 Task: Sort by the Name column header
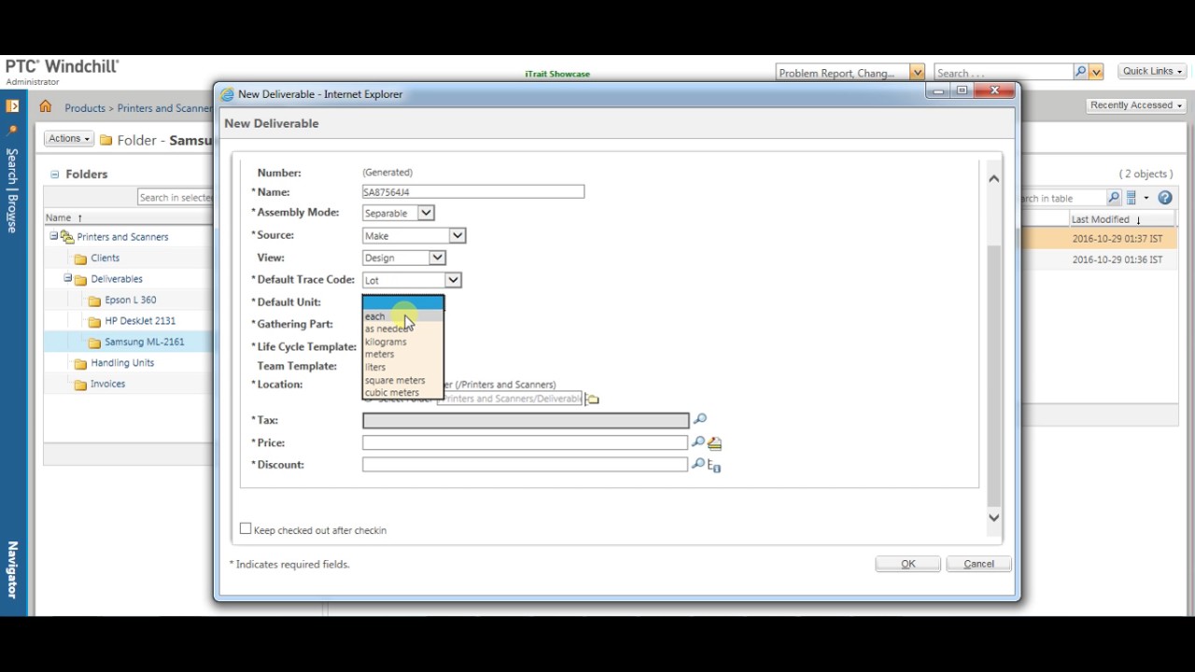click(58, 217)
